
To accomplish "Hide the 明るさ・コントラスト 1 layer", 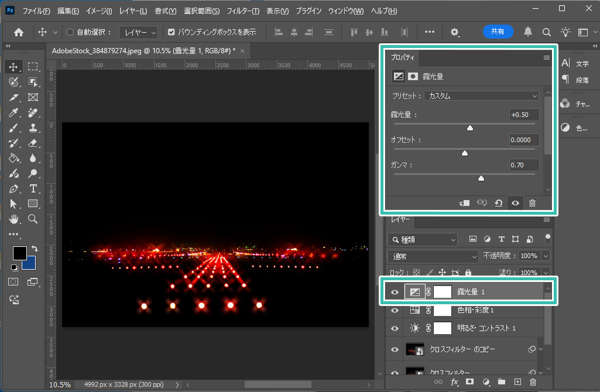I will coord(395,328).
